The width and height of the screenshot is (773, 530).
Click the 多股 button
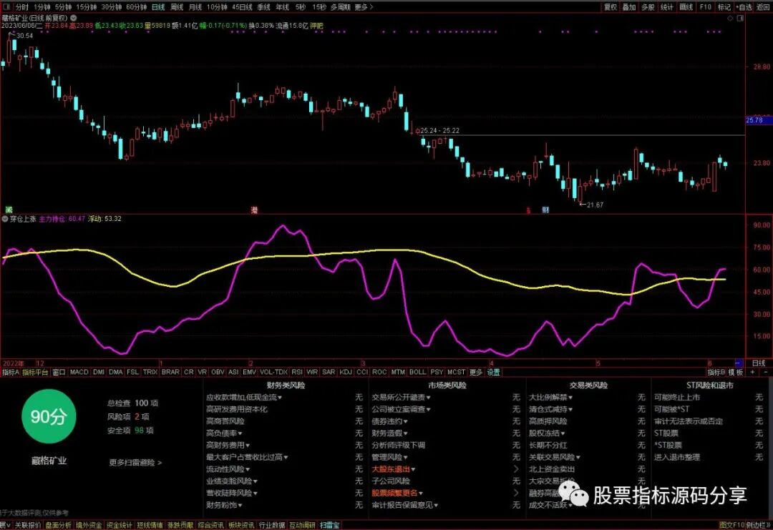pos(648,7)
